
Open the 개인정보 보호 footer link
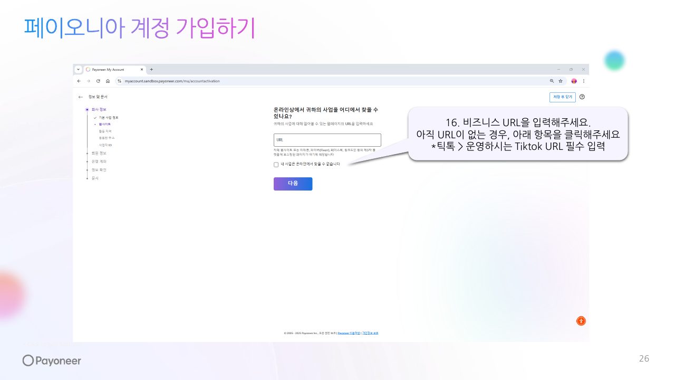pos(370,334)
